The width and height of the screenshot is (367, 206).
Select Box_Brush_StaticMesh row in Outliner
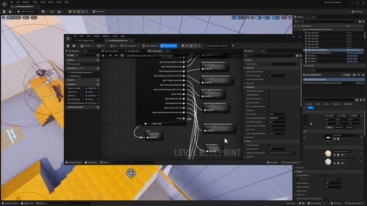(333, 50)
